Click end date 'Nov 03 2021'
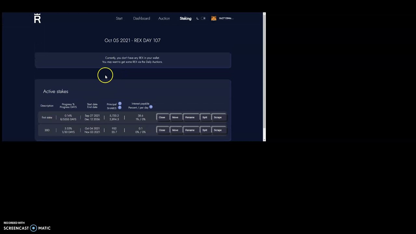416x234 pixels. pos(92,132)
